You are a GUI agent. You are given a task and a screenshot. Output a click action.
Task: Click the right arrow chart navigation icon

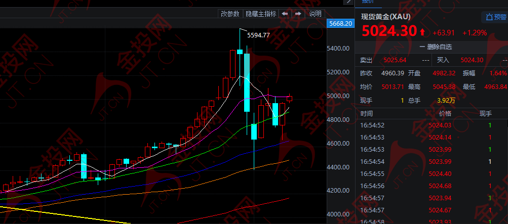[x=299, y=14]
